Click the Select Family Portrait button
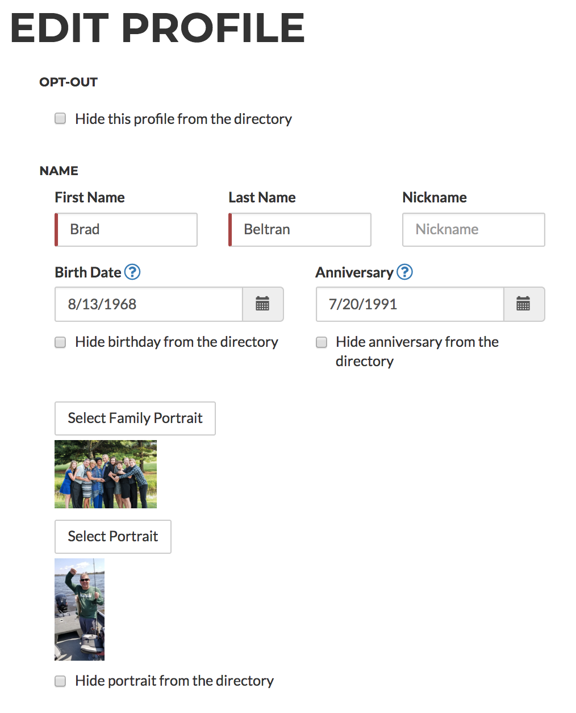Image resolution: width=576 pixels, height=713 pixels. click(x=135, y=418)
